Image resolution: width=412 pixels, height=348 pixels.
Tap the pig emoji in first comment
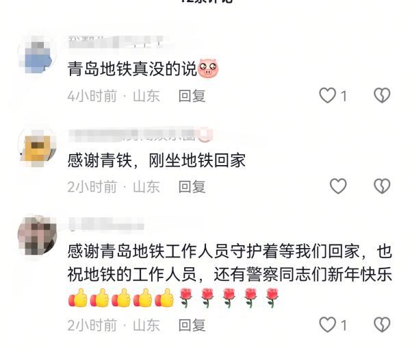point(208,69)
